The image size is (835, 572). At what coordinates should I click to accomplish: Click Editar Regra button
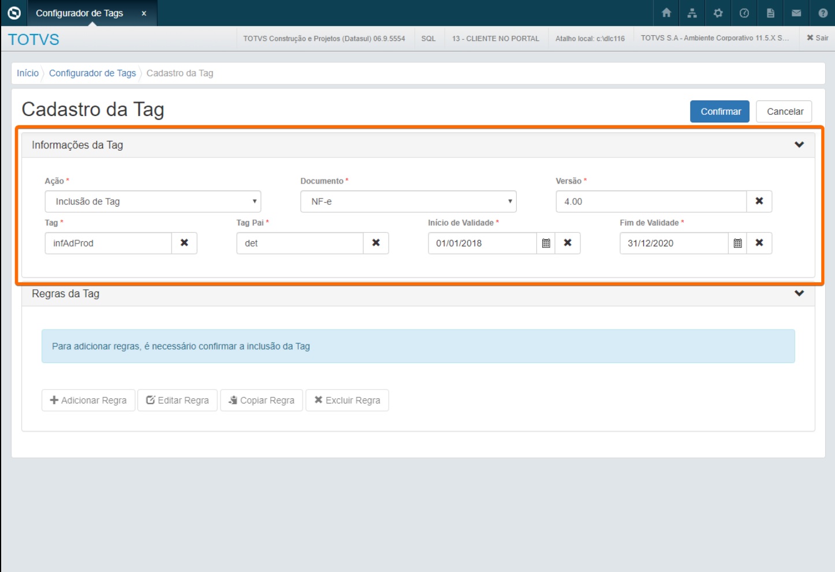(x=177, y=400)
